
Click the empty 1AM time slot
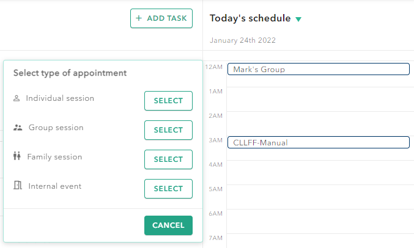[x=318, y=99]
